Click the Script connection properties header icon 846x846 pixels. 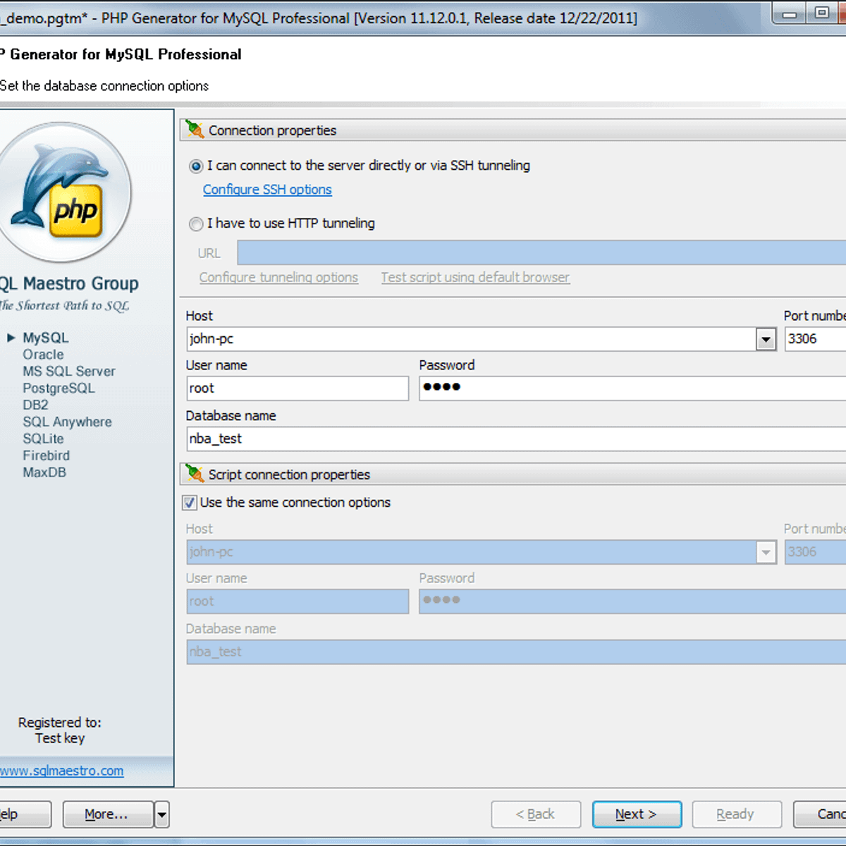[195, 474]
